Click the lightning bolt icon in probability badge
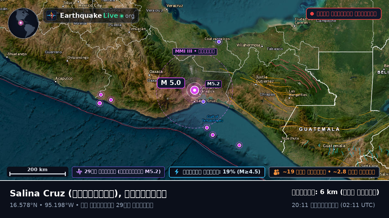This screenshot has width=389, height=218. point(177,172)
